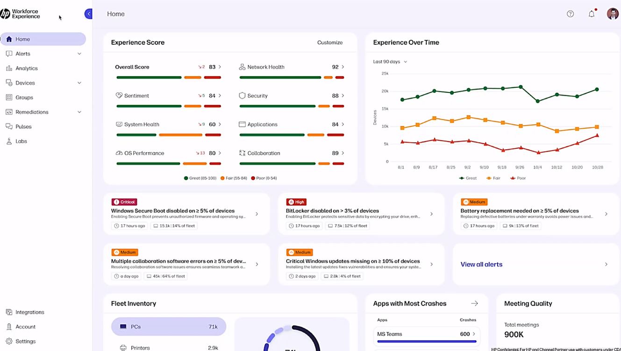This screenshot has width=621, height=351.
Task: Open Critical Windows updates missing alert
Action: 361,264
